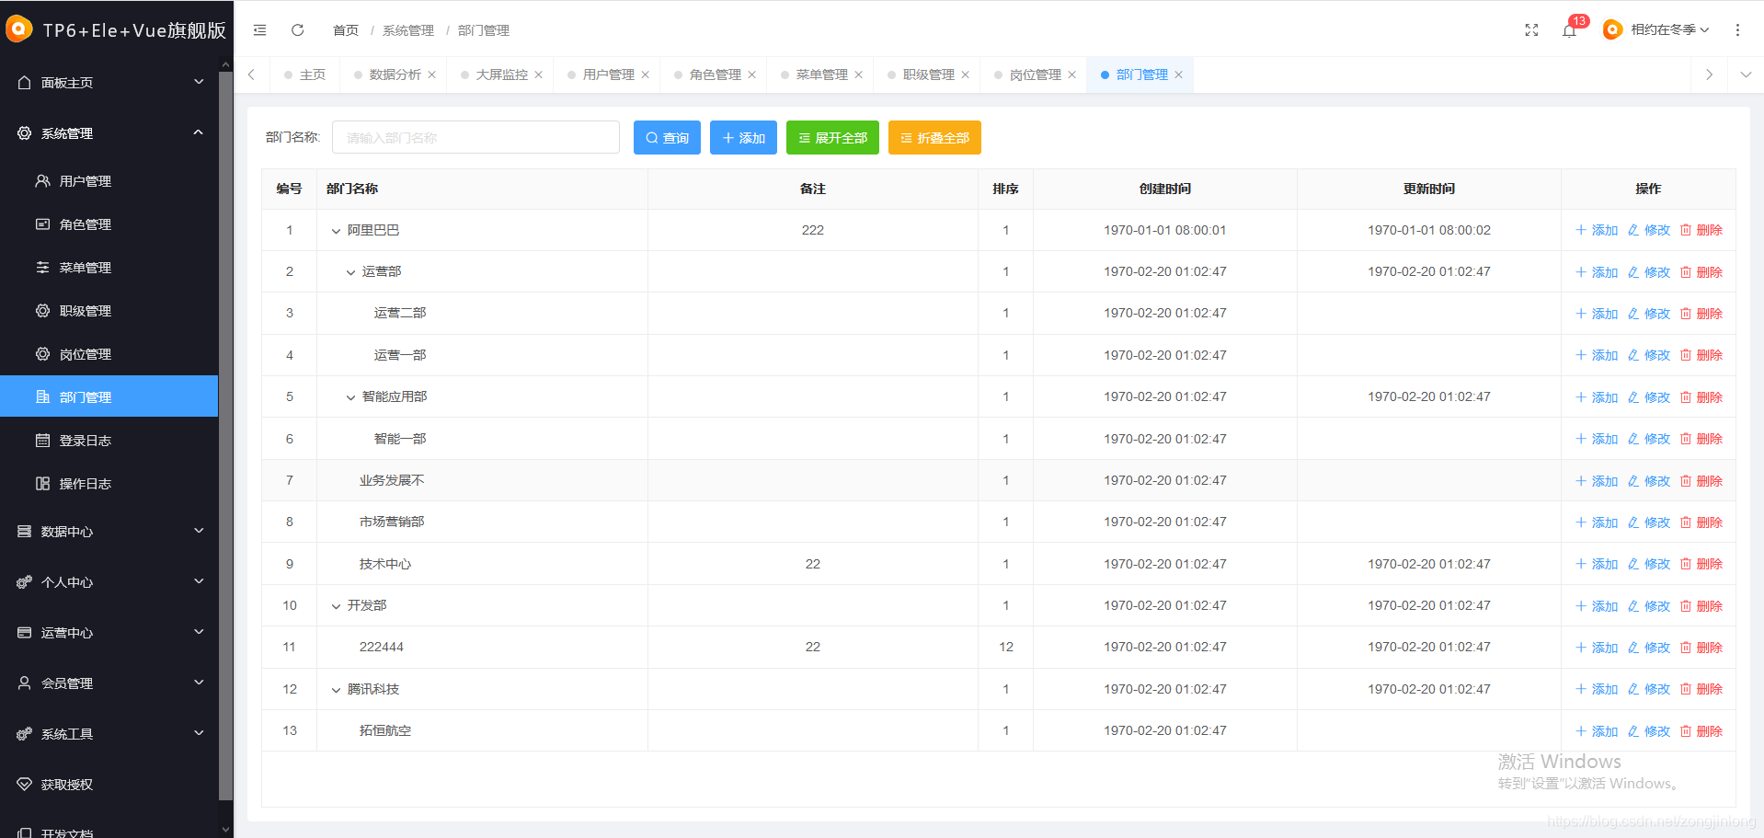Click 首页 breadcrumb link

pos(346,30)
